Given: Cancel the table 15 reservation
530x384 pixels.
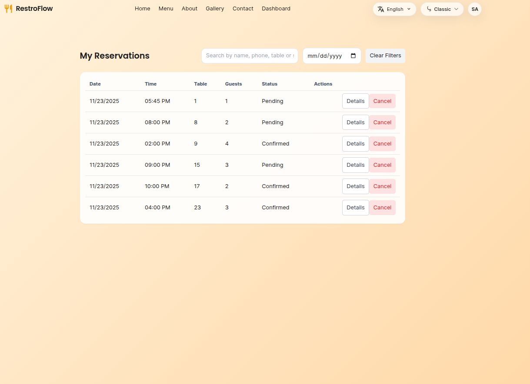Looking at the screenshot, I should (382, 165).
